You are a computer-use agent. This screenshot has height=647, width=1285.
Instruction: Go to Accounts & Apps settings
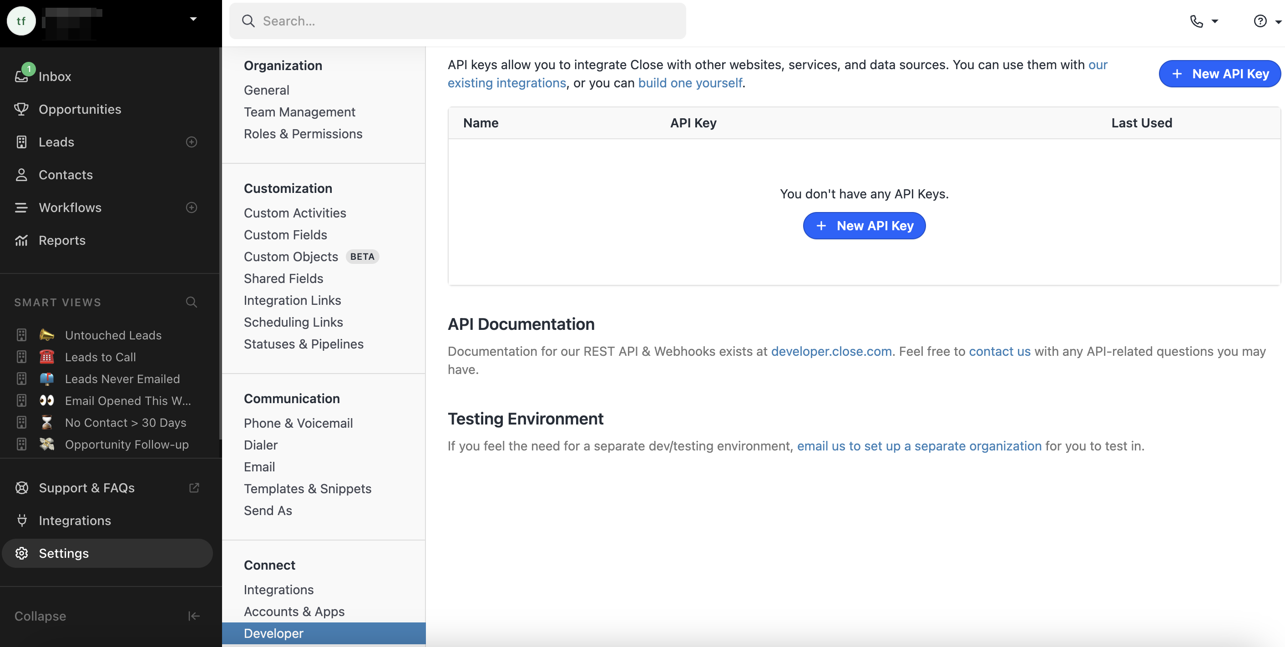[x=294, y=611]
